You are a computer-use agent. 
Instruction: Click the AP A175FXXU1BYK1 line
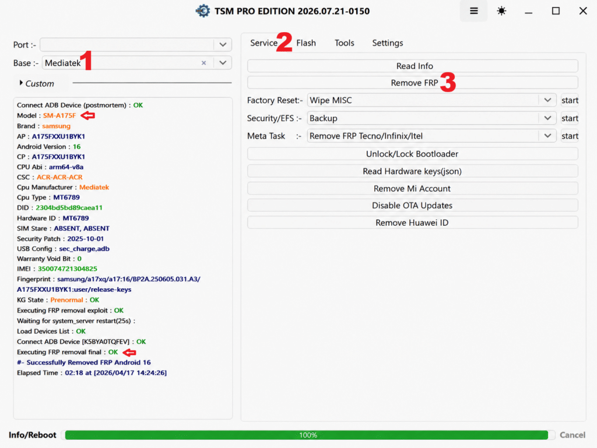[51, 136]
